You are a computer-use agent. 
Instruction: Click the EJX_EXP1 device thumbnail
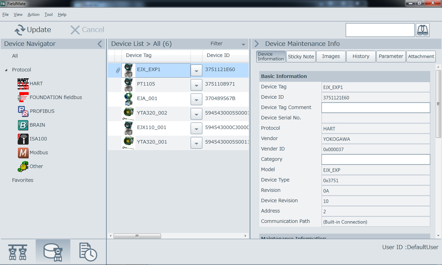point(128,70)
